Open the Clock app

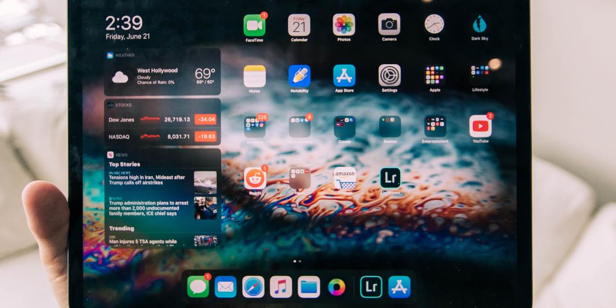coord(434,24)
